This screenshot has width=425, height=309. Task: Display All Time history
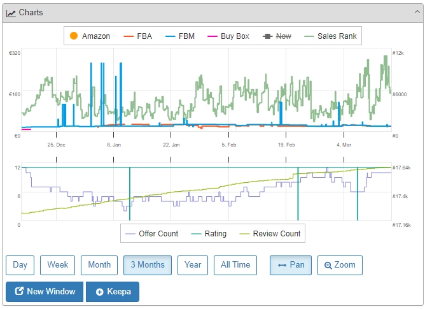[235, 265]
